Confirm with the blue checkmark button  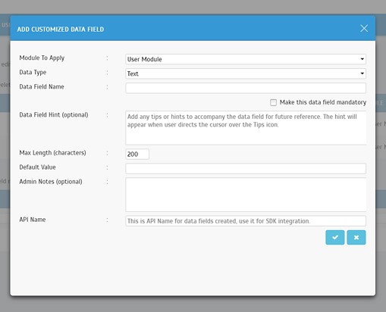pyautogui.click(x=335, y=237)
